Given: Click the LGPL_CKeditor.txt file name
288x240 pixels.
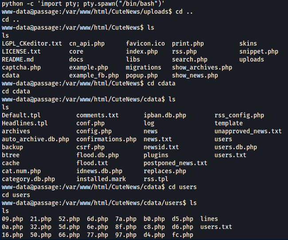Looking at the screenshot, I should point(32,43).
